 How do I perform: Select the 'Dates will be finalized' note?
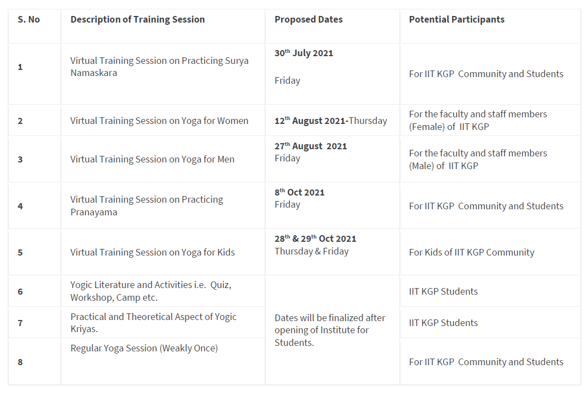330,330
